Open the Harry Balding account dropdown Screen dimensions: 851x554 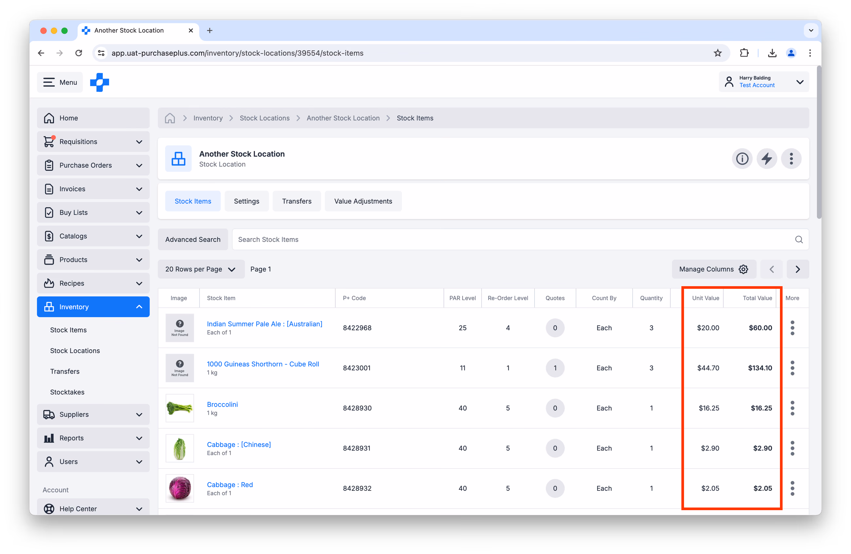pyautogui.click(x=764, y=82)
